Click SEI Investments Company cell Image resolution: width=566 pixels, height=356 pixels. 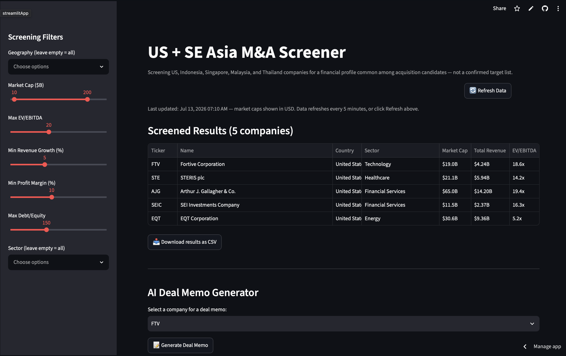tap(255, 205)
